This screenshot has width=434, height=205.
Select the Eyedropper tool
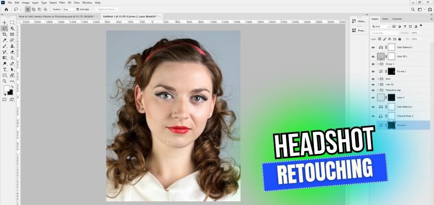tap(5, 40)
